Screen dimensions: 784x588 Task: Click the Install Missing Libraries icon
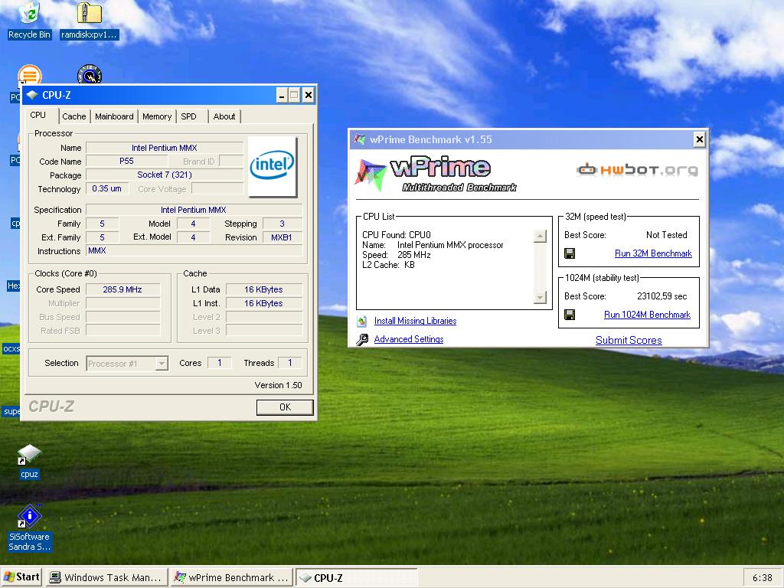[x=362, y=321]
